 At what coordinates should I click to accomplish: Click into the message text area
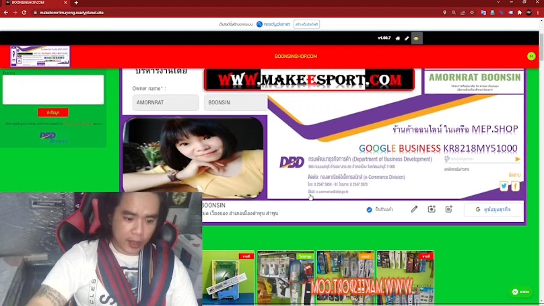pos(53,89)
